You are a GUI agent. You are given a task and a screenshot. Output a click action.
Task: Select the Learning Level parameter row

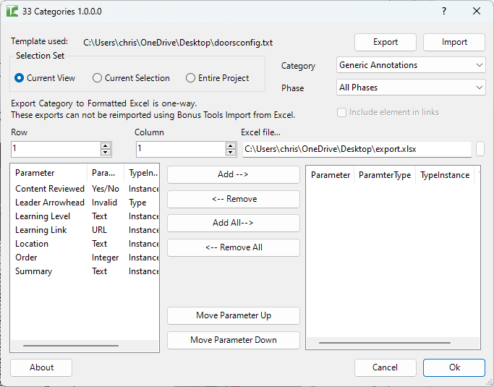[85, 216]
